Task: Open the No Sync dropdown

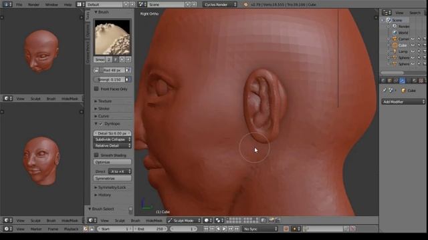Action: [x=260, y=229]
